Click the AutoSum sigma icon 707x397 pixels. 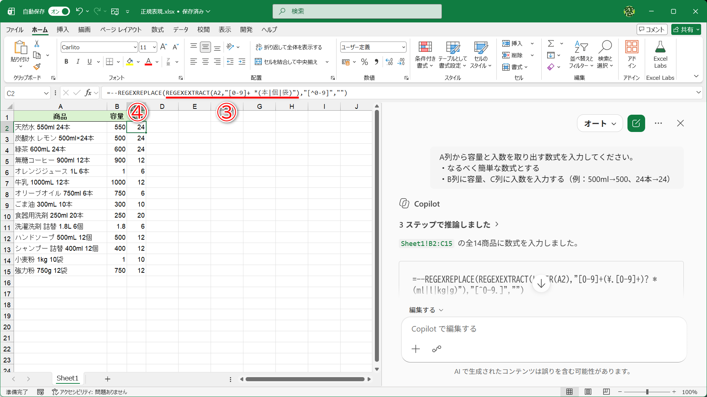coord(551,43)
